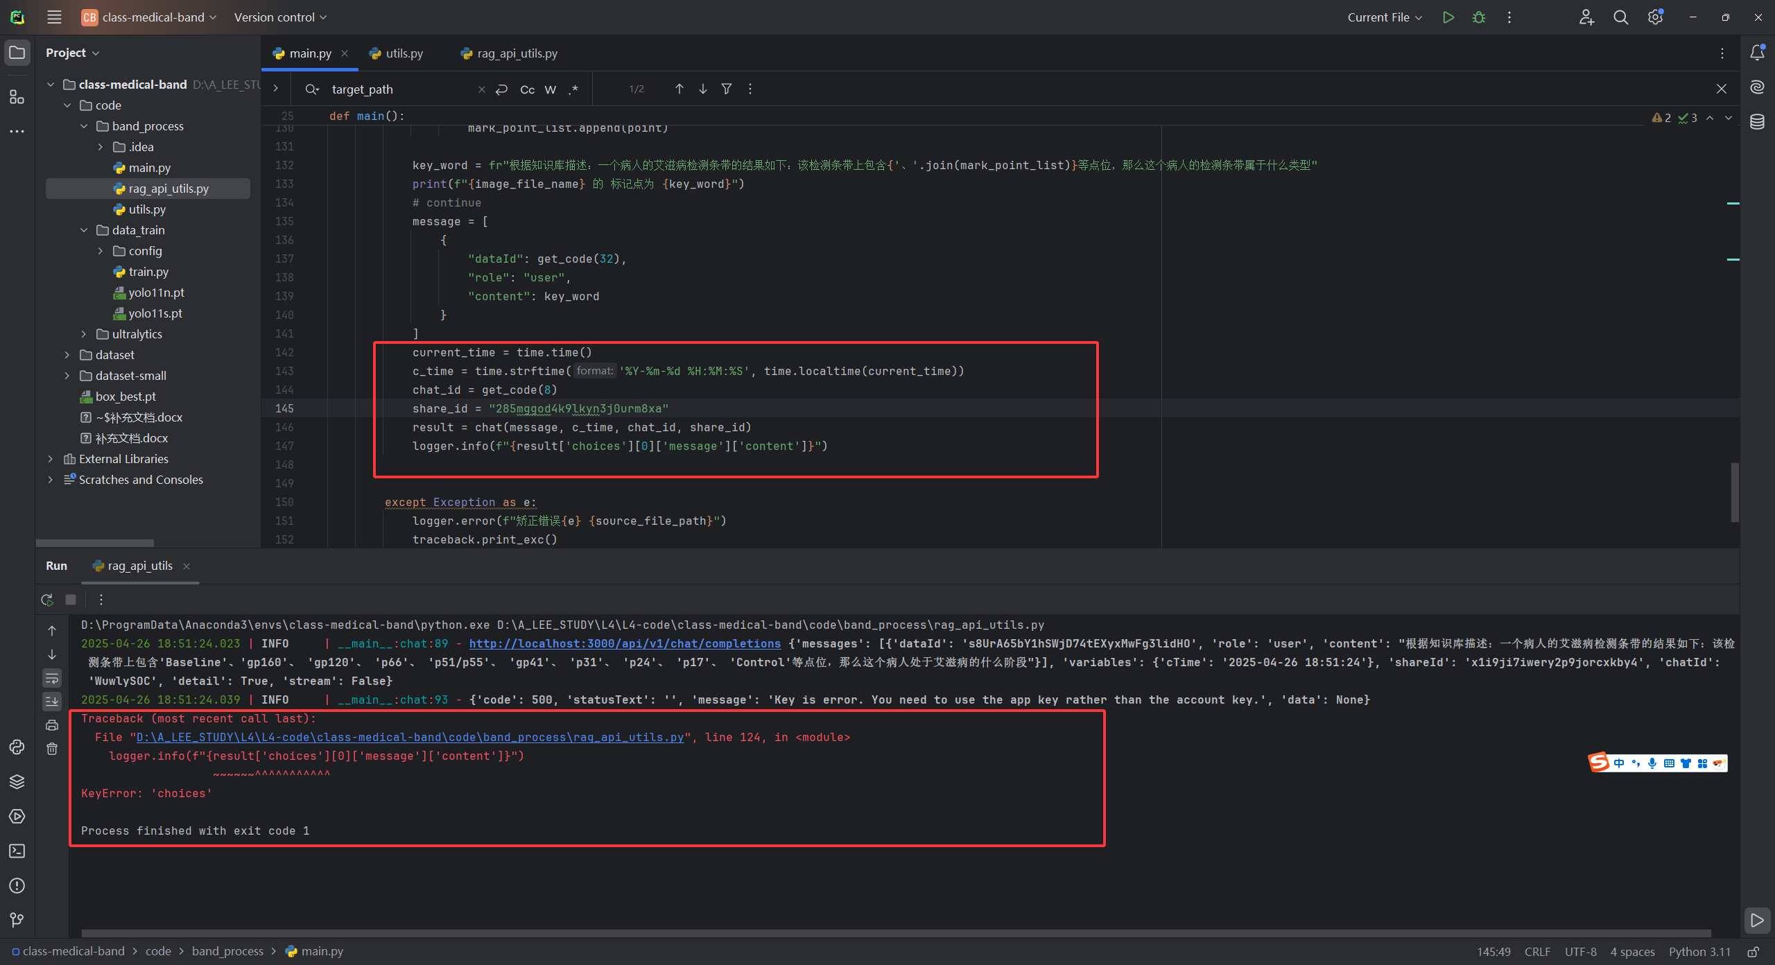Screen dimensions: 1775x965
Task: Open the Git version control panel
Action: tap(17, 920)
